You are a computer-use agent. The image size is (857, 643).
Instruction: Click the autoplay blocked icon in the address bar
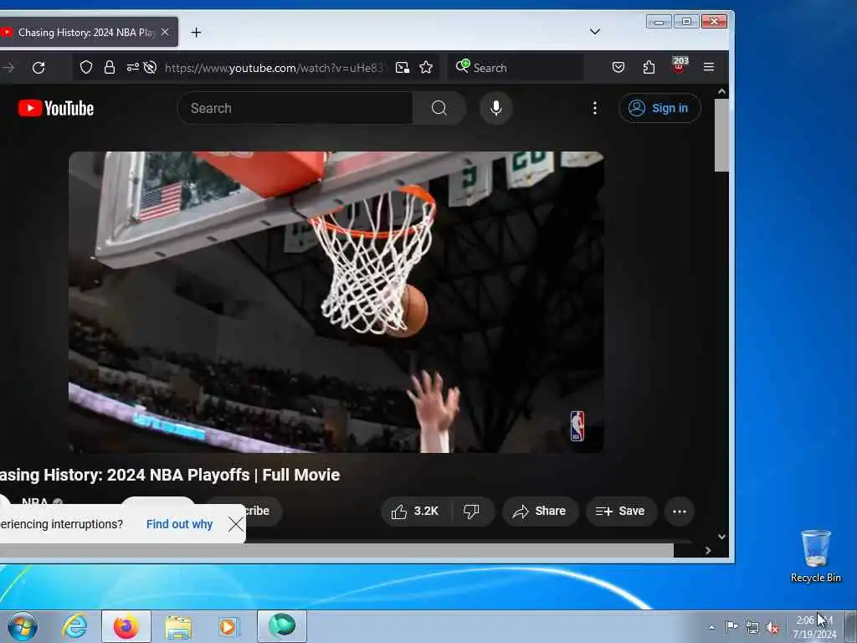pyautogui.click(x=150, y=67)
